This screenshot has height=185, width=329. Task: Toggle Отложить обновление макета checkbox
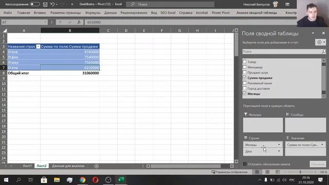point(245,164)
